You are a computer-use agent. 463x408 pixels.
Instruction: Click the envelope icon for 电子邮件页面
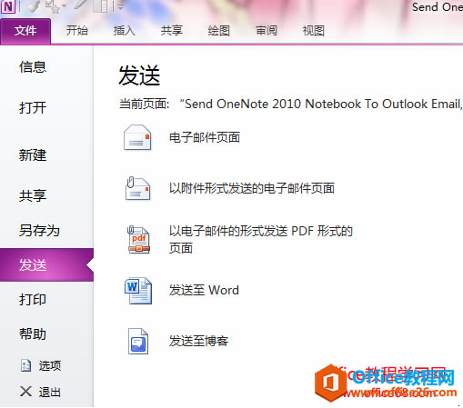(x=137, y=137)
